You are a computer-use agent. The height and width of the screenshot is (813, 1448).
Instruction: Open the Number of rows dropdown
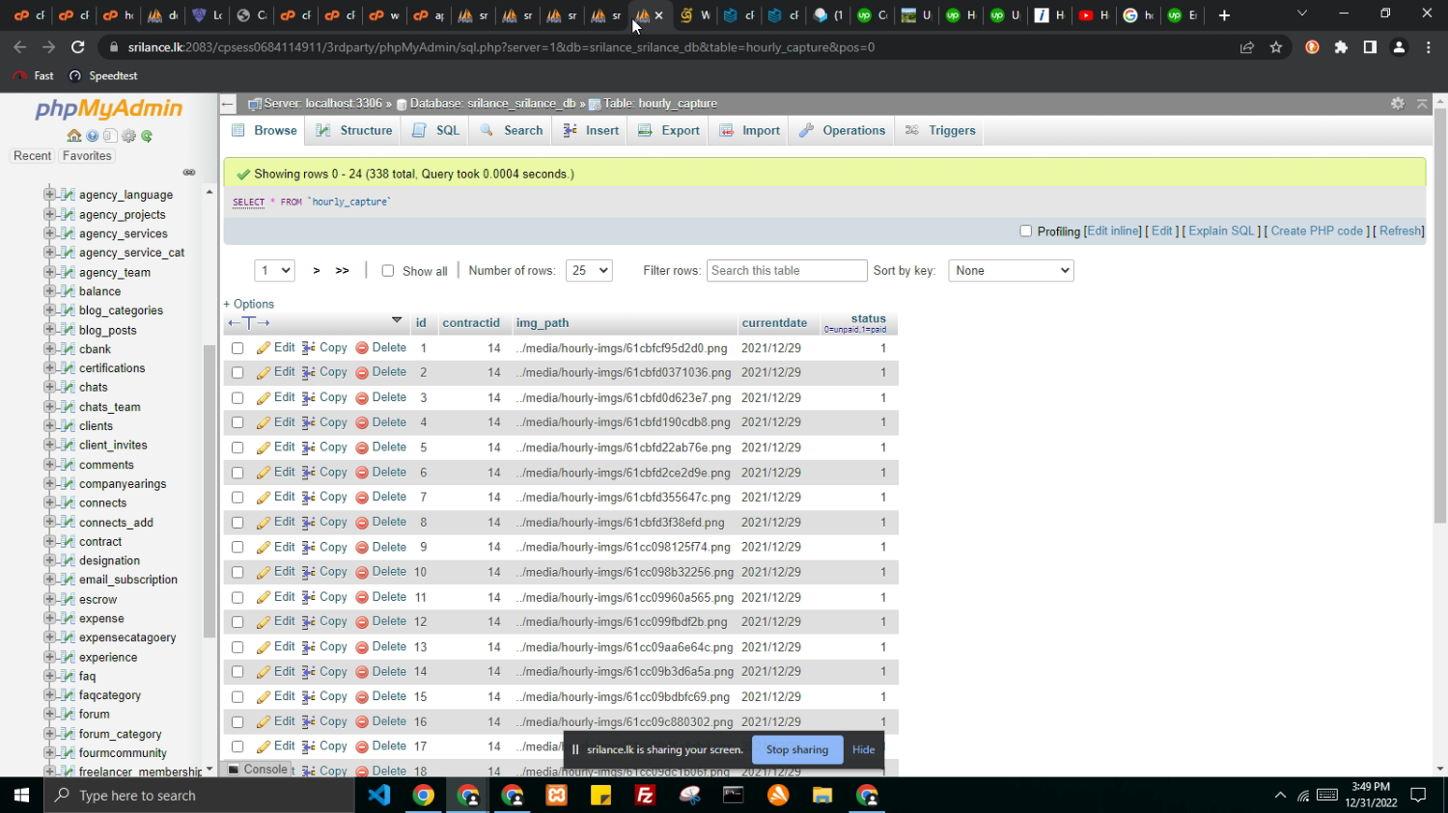point(589,271)
